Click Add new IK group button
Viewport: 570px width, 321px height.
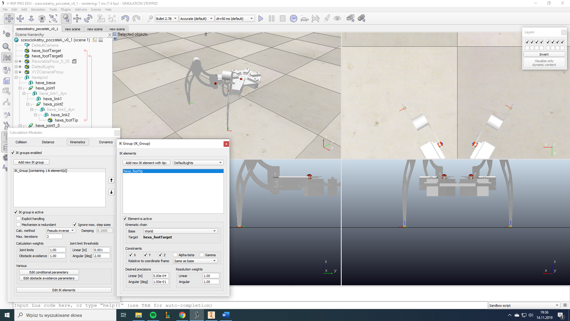tap(31, 162)
